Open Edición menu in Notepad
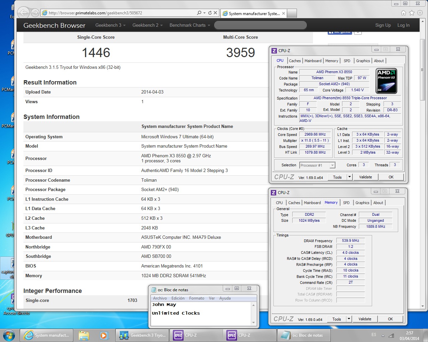Viewport: 428px width, 342px height. 178,298
